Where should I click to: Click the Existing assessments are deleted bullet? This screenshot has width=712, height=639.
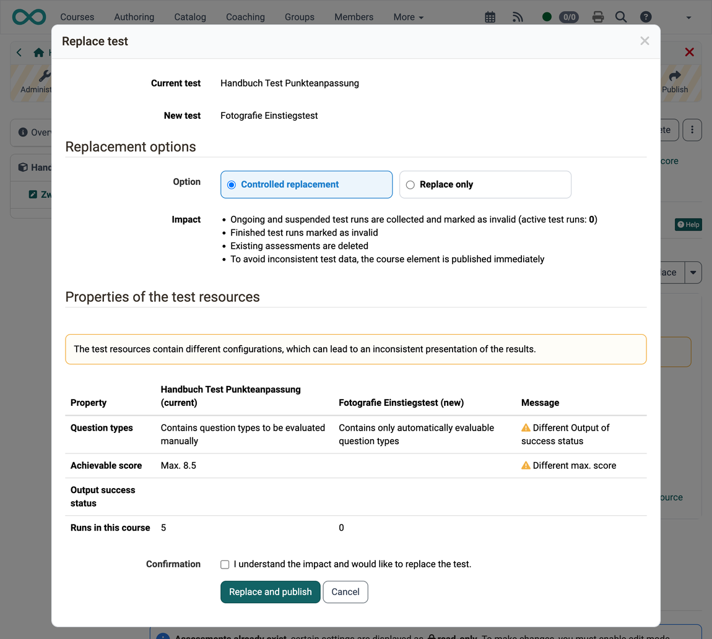(x=299, y=246)
